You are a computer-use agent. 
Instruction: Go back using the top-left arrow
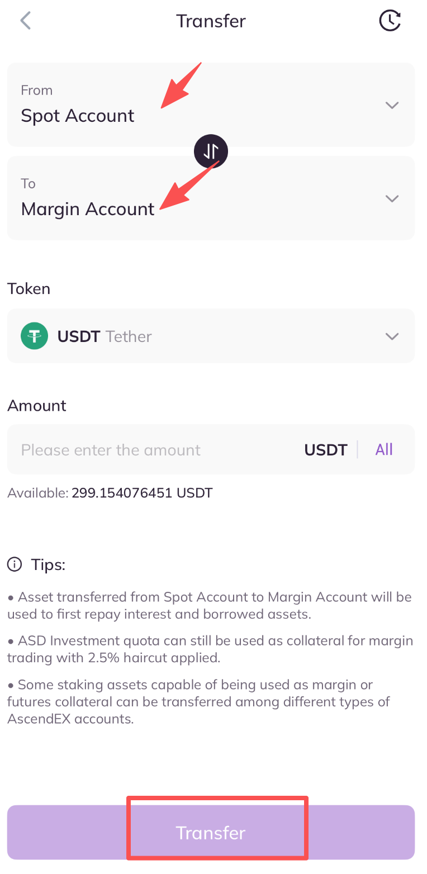pos(25,21)
